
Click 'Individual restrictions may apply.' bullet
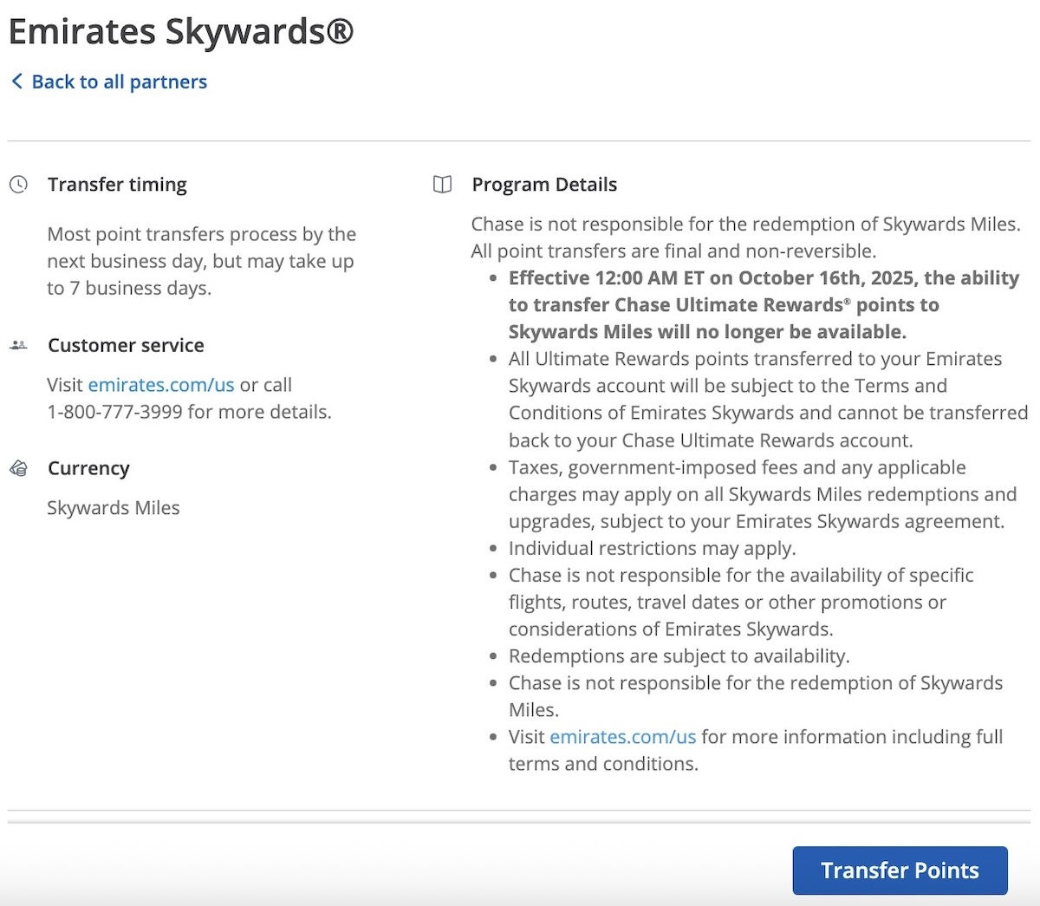pyautogui.click(x=653, y=549)
